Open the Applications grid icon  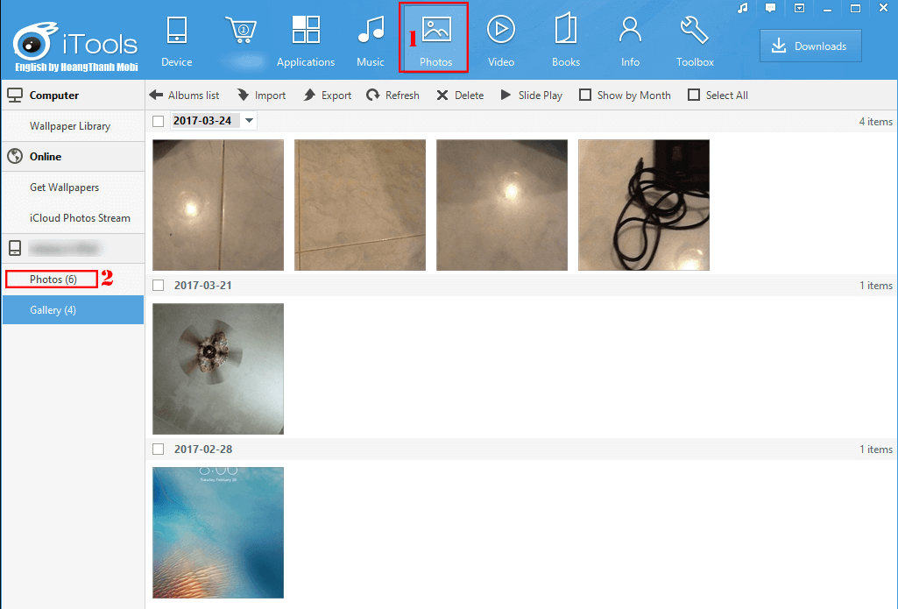[x=306, y=31]
